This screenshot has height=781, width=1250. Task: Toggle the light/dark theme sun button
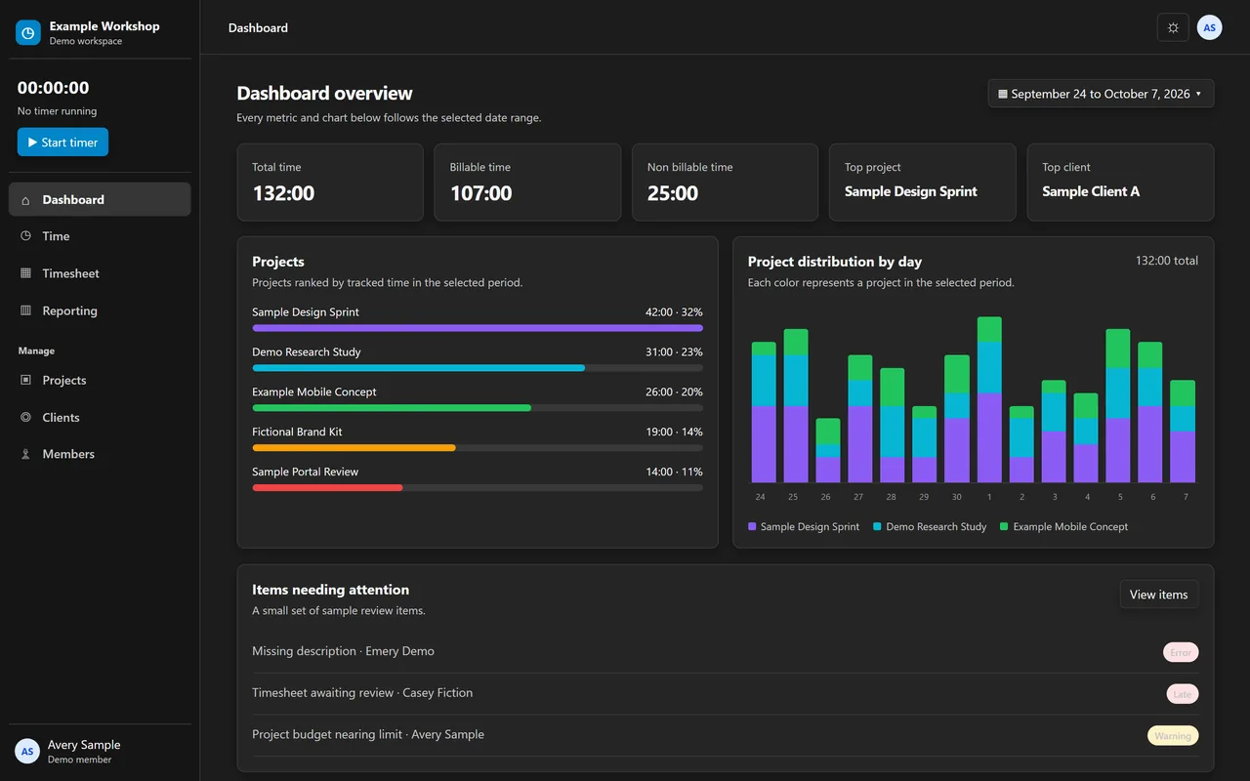pyautogui.click(x=1173, y=27)
